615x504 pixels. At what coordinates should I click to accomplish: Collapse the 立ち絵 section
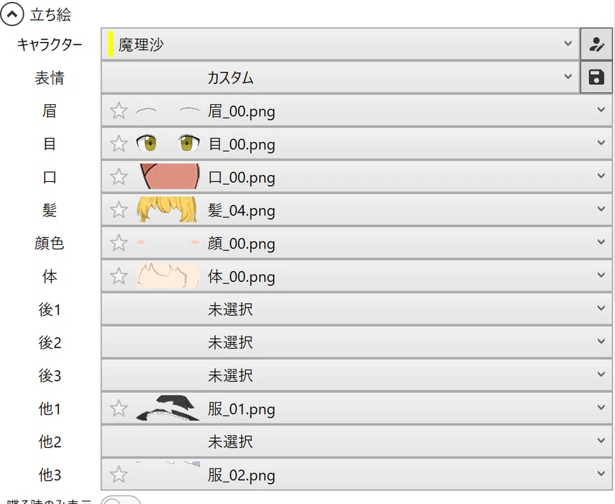tap(12, 15)
